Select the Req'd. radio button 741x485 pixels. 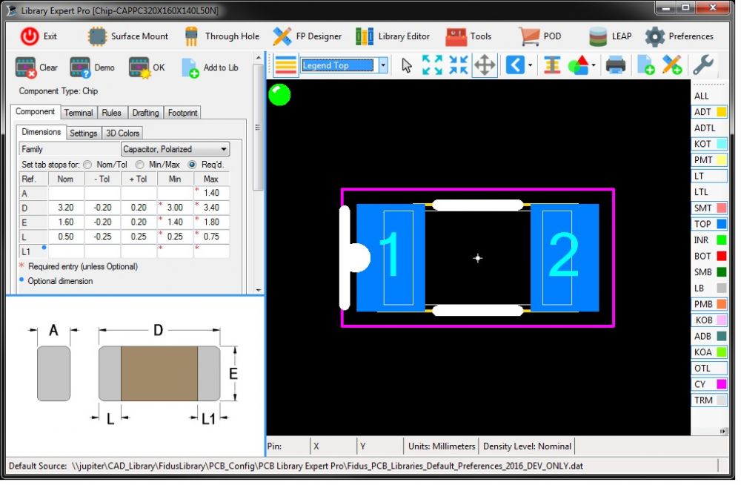(x=192, y=164)
